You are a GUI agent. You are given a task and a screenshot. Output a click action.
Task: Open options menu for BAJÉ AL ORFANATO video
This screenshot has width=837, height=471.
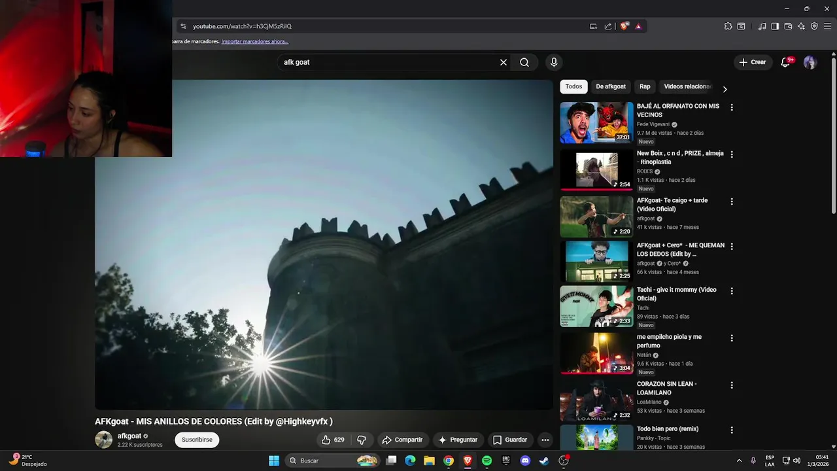point(732,107)
